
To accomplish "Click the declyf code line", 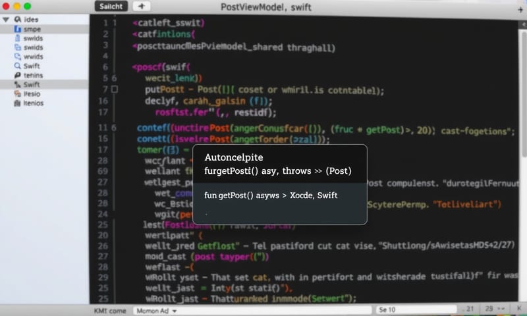I will point(208,101).
